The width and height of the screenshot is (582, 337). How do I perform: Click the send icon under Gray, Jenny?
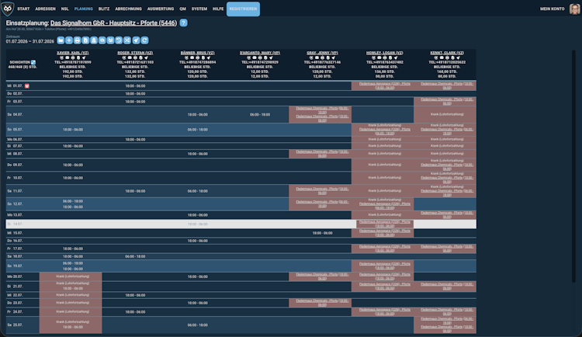(x=334, y=57)
